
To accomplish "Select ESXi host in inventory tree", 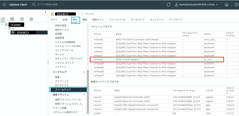I will [x=29, y=33].
